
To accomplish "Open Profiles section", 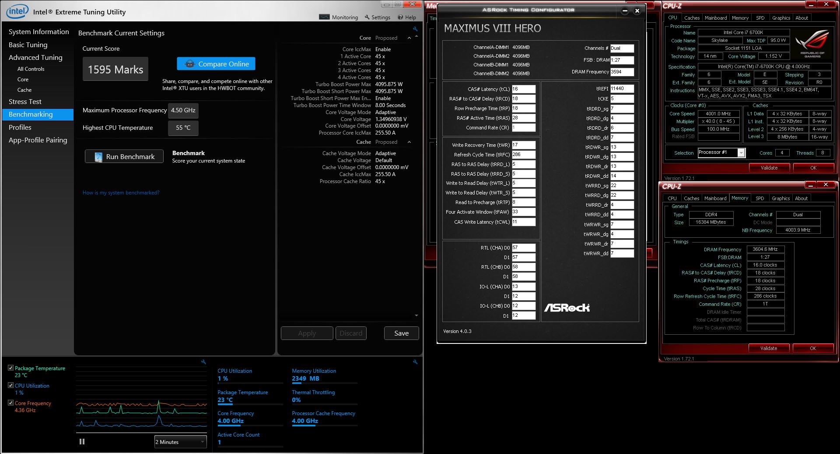I will click(20, 127).
